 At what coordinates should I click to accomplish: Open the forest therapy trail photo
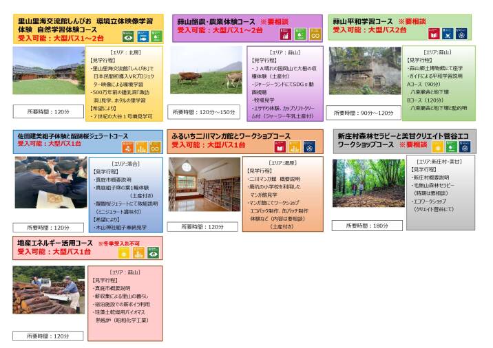(x=368, y=183)
